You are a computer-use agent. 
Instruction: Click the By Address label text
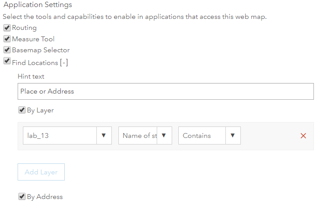(44, 197)
